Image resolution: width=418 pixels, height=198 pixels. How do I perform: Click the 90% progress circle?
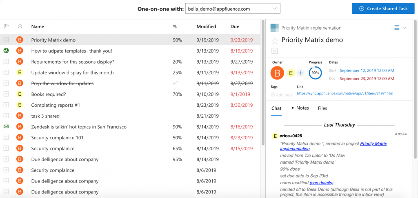pyautogui.click(x=315, y=73)
